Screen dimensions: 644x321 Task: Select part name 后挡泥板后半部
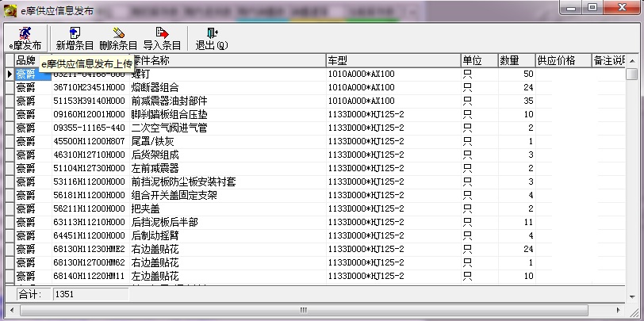pyautogui.click(x=165, y=223)
